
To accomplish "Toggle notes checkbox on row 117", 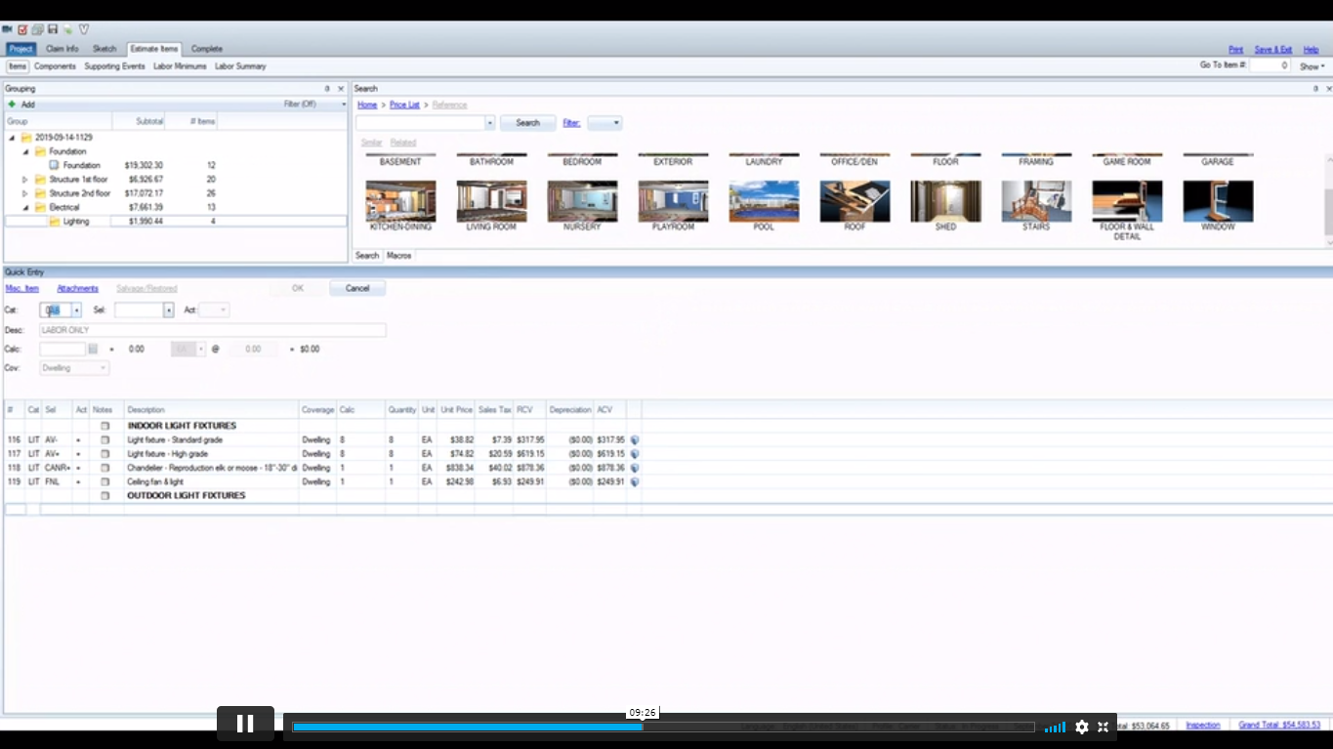I will pos(104,454).
